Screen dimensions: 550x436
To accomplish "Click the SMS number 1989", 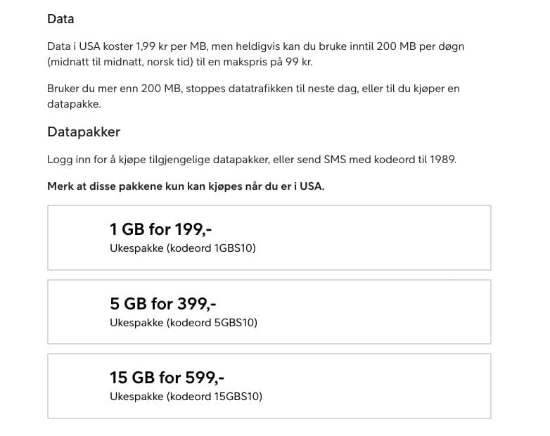I will (x=442, y=160).
